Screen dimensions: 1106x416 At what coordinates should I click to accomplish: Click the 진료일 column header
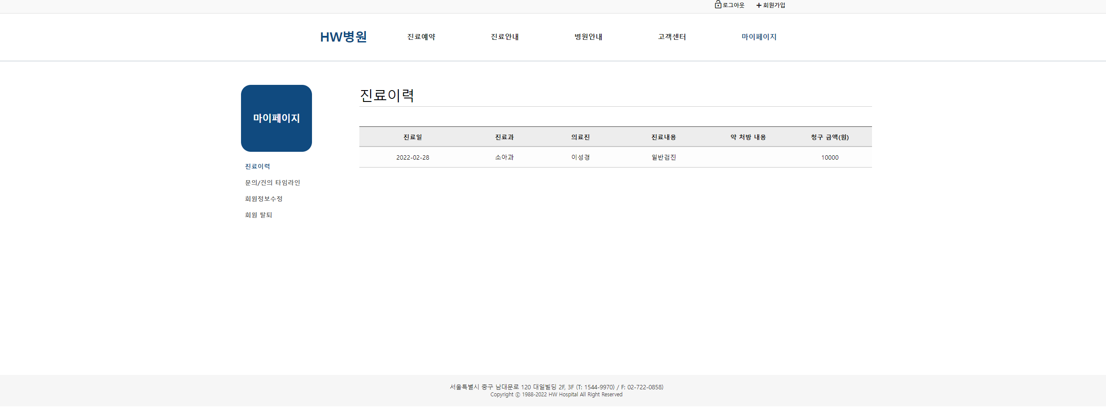(412, 136)
